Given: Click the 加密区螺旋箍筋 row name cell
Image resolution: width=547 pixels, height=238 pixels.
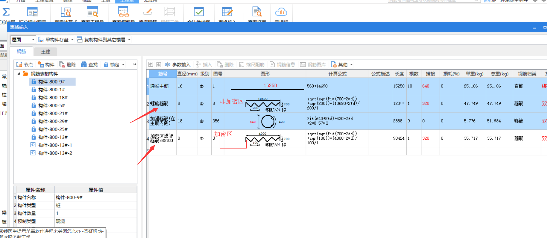Looking at the screenshot, I should click(163, 138).
